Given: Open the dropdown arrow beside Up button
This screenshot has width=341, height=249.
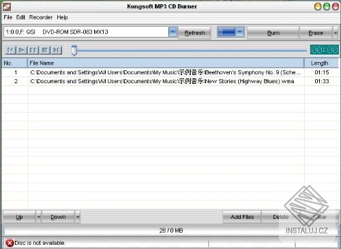Looking at the screenshot, I should [x=39, y=217].
